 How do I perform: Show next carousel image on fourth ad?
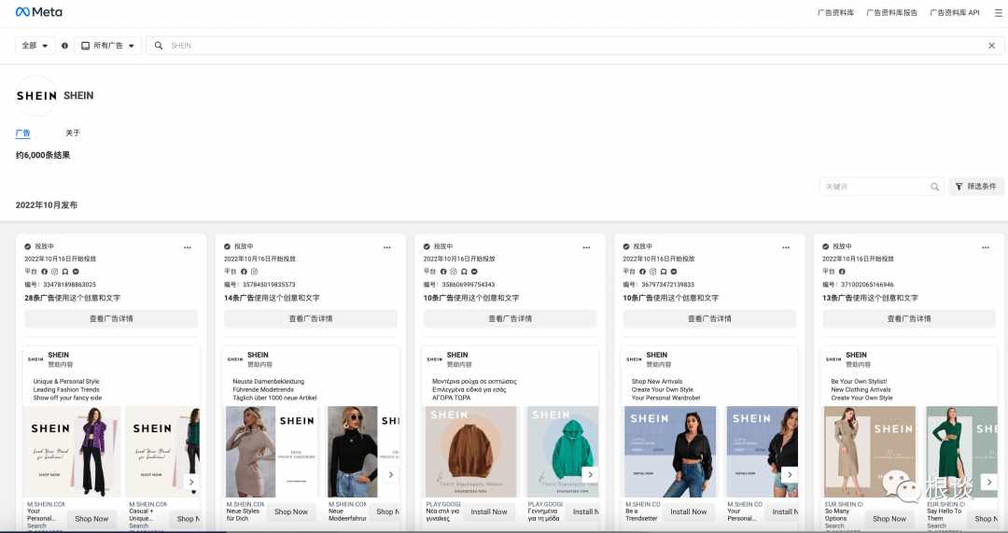click(790, 474)
